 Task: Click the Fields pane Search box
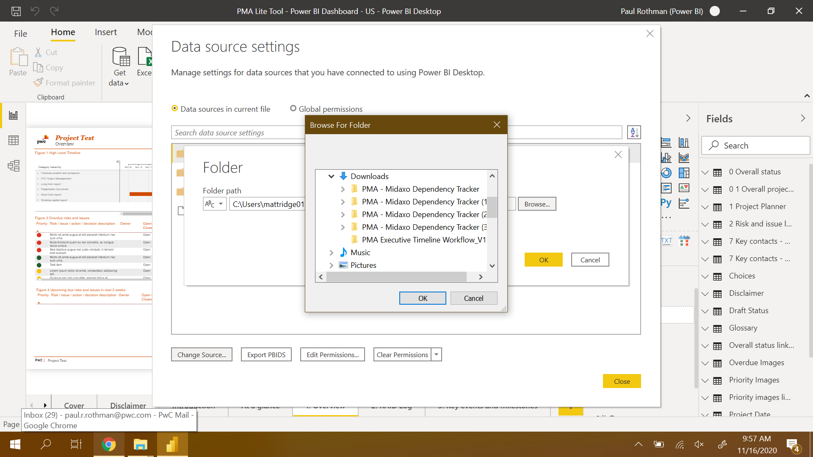755,146
